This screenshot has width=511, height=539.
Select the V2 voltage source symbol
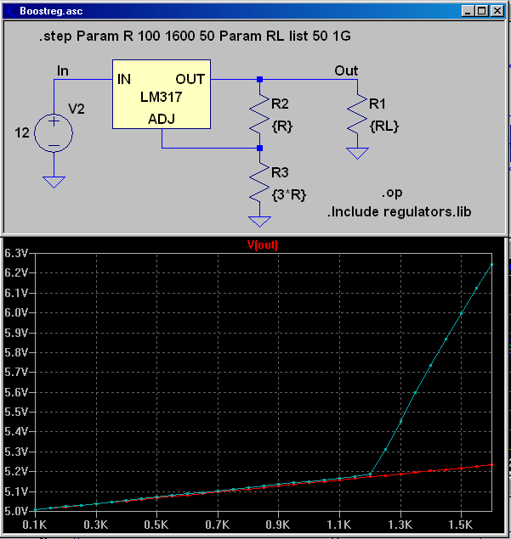click(54, 132)
